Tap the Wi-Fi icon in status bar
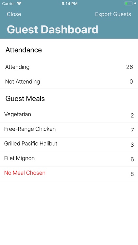 click(19, 4)
